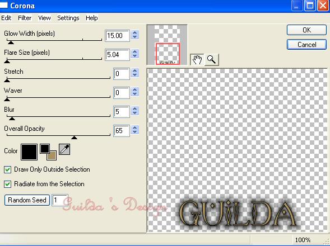Click the Blur value input field

pyautogui.click(x=121, y=112)
